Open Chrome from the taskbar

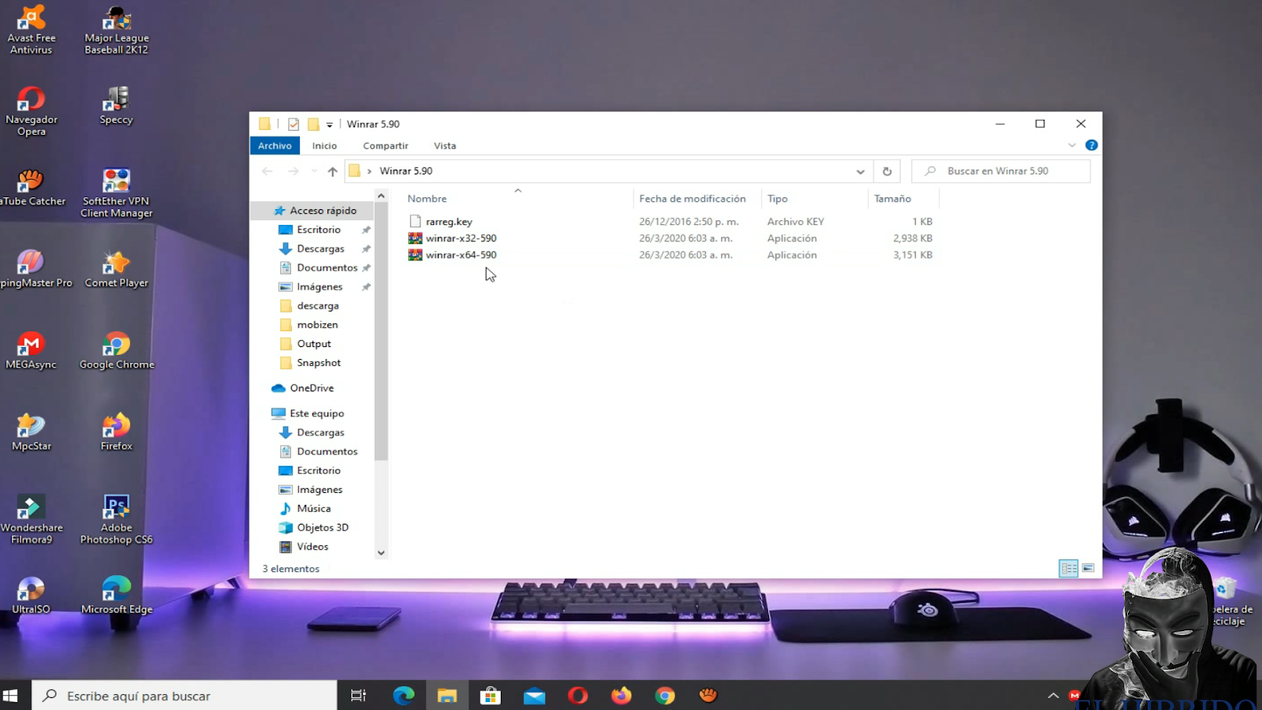[665, 695]
